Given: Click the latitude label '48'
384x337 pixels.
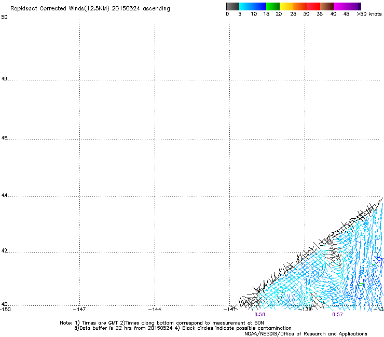Looking at the screenshot, I should point(4,79).
